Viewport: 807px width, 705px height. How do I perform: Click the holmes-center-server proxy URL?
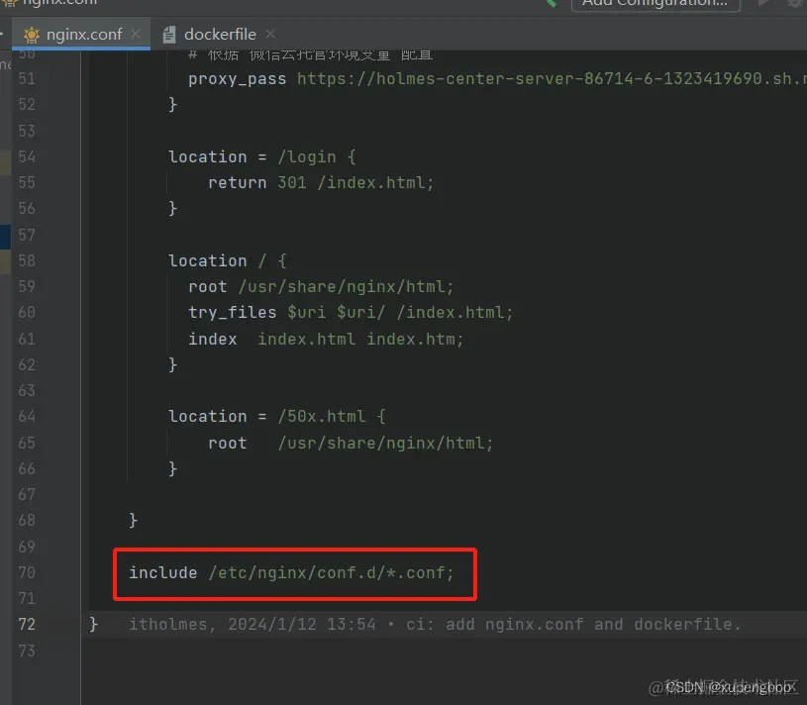552,79
